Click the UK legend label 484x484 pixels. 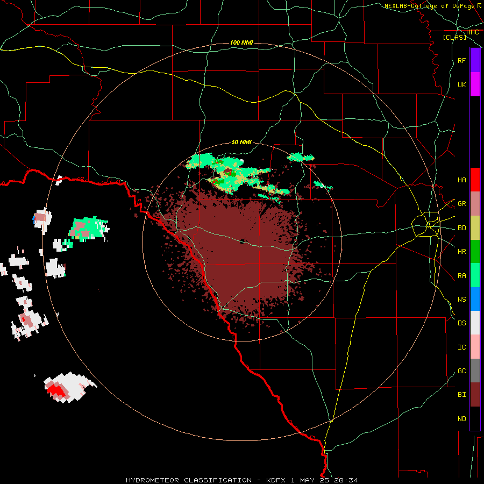pyautogui.click(x=461, y=84)
